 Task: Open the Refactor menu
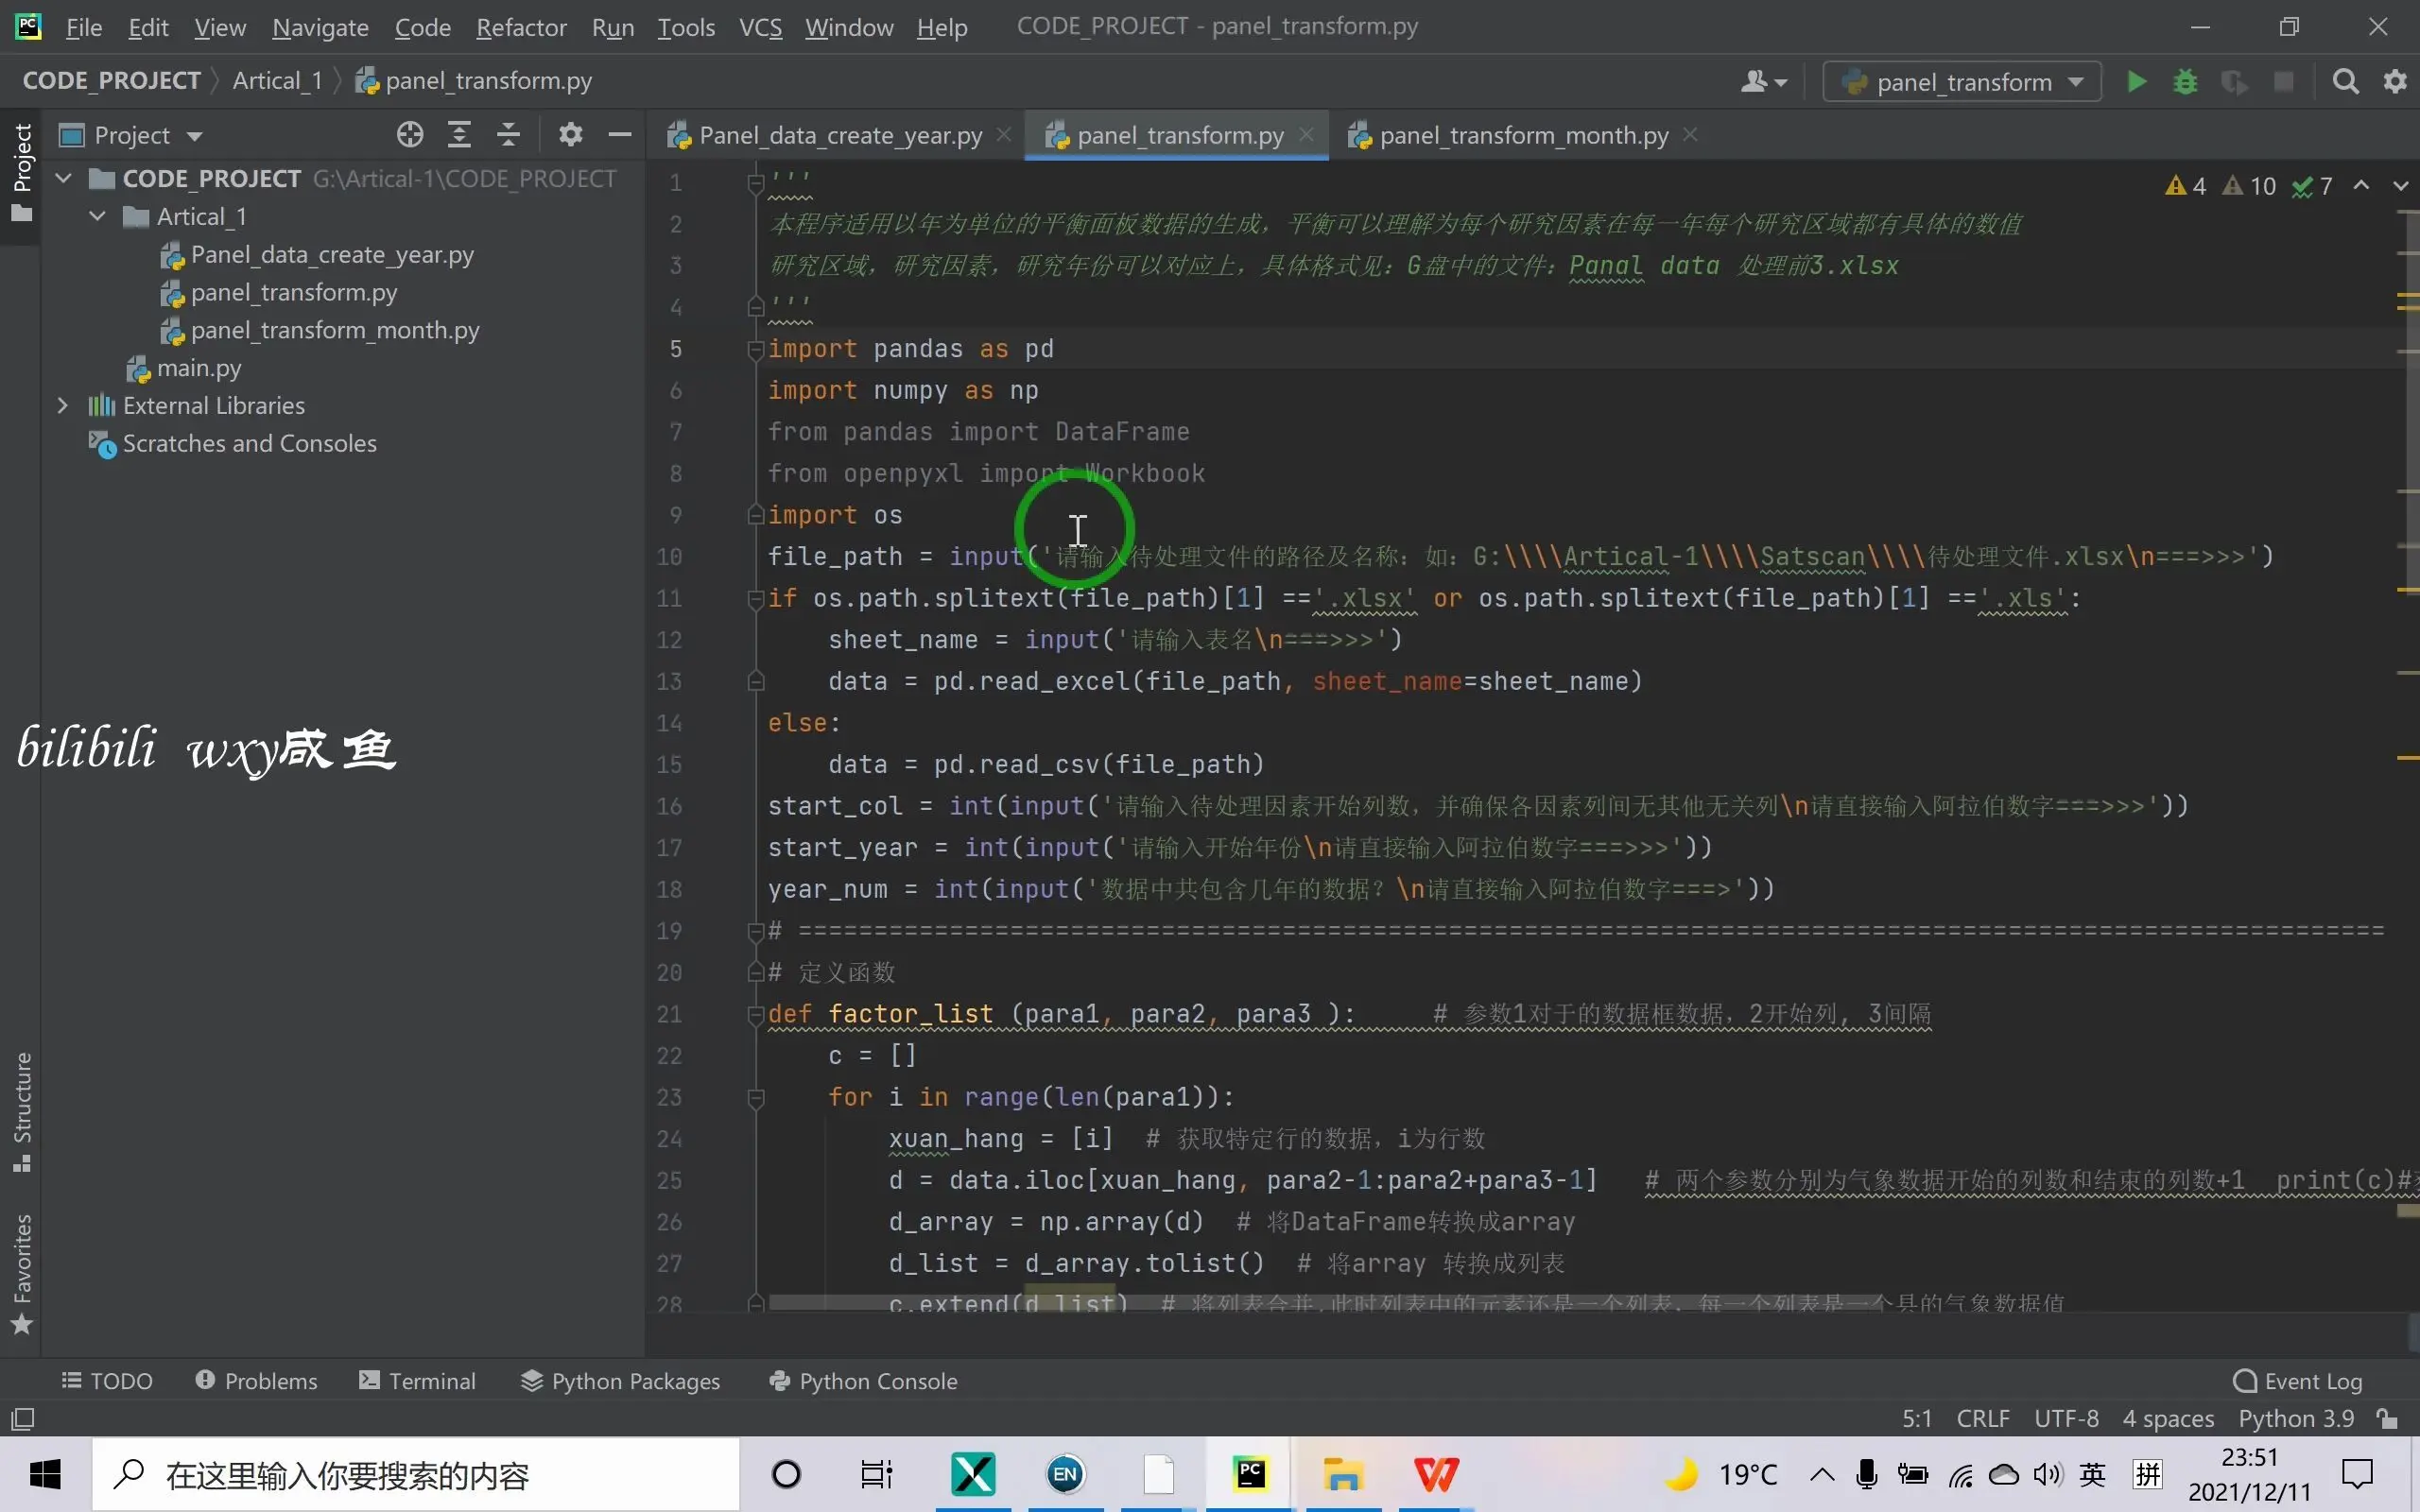click(521, 27)
